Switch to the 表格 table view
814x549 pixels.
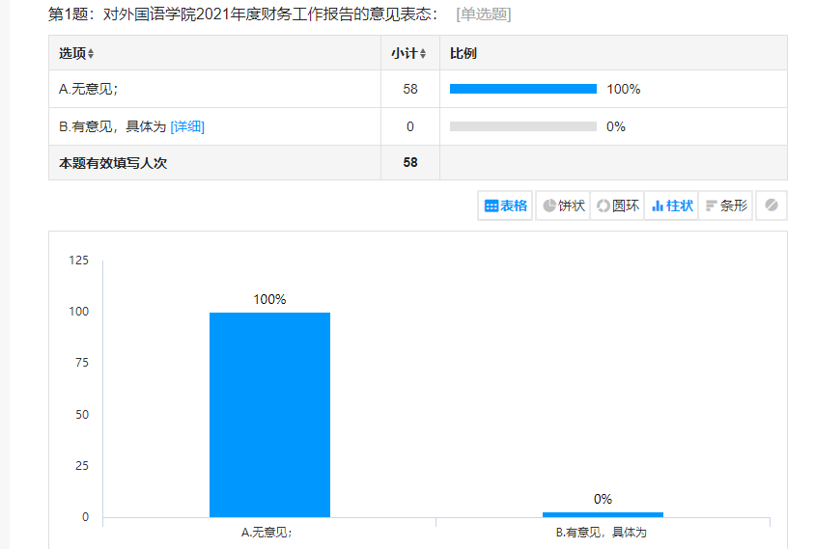pos(505,206)
